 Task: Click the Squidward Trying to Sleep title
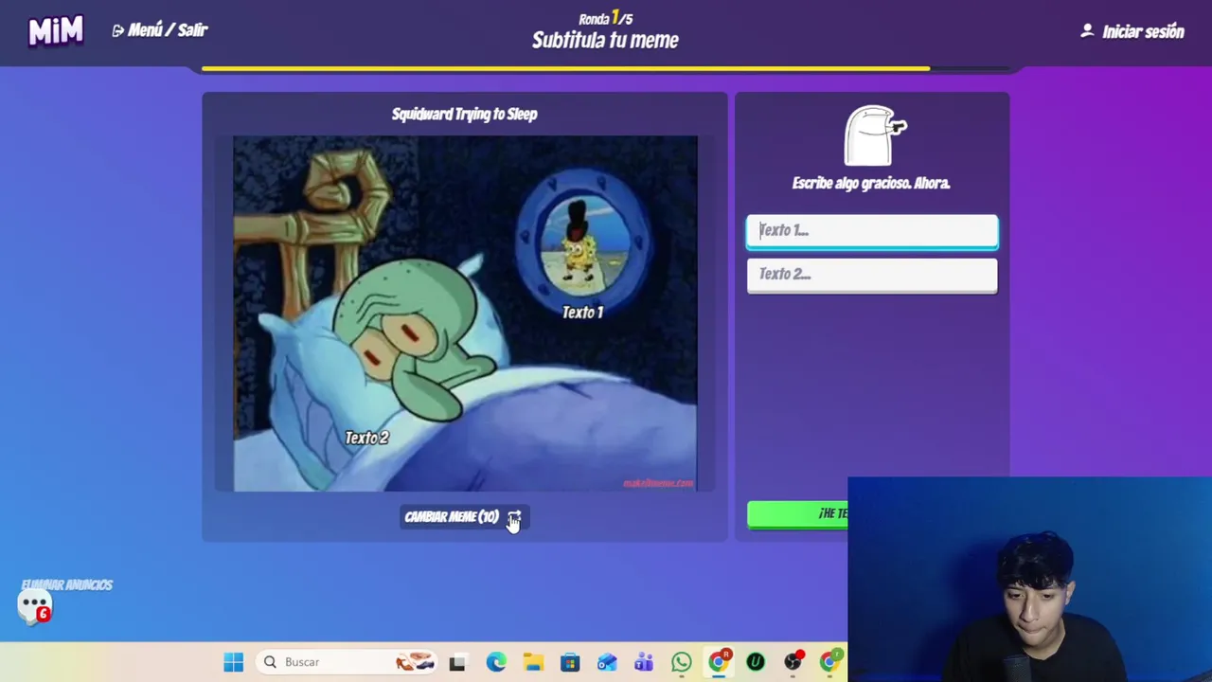[x=464, y=115]
